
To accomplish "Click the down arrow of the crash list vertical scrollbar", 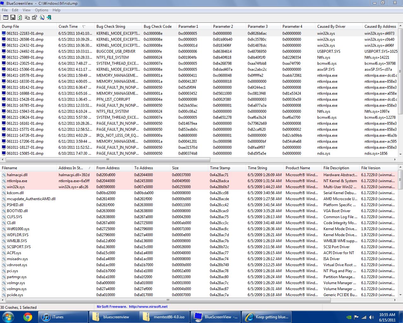I will [400, 154].
